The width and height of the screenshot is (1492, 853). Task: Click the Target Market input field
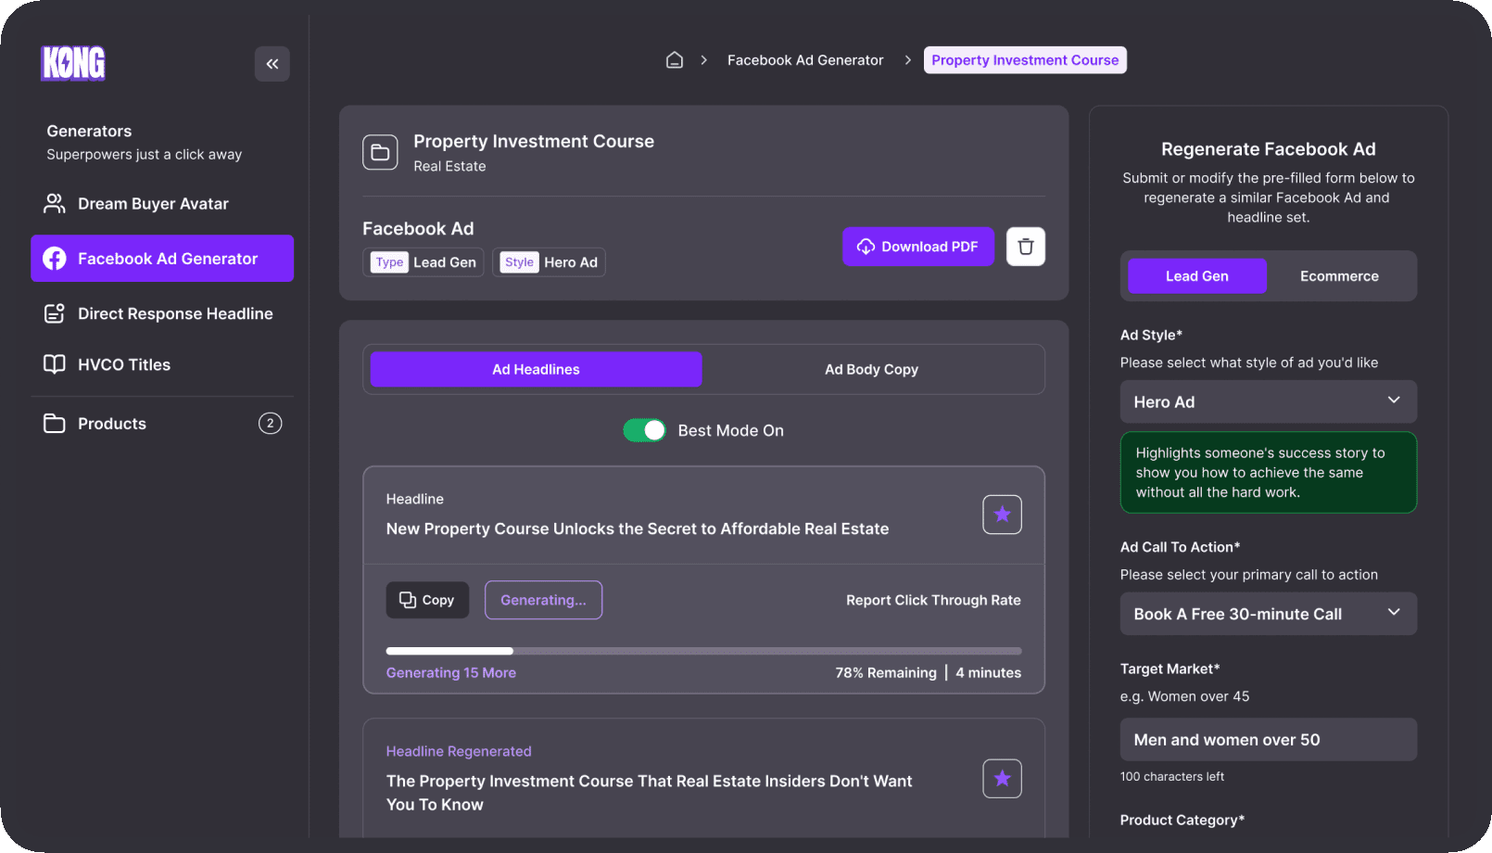1268,740
